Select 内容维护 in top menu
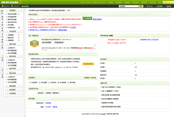The height and width of the screenshot is (117, 174). coord(127,2)
